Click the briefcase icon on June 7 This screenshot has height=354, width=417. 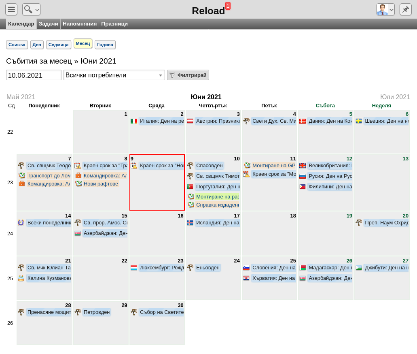22,183
